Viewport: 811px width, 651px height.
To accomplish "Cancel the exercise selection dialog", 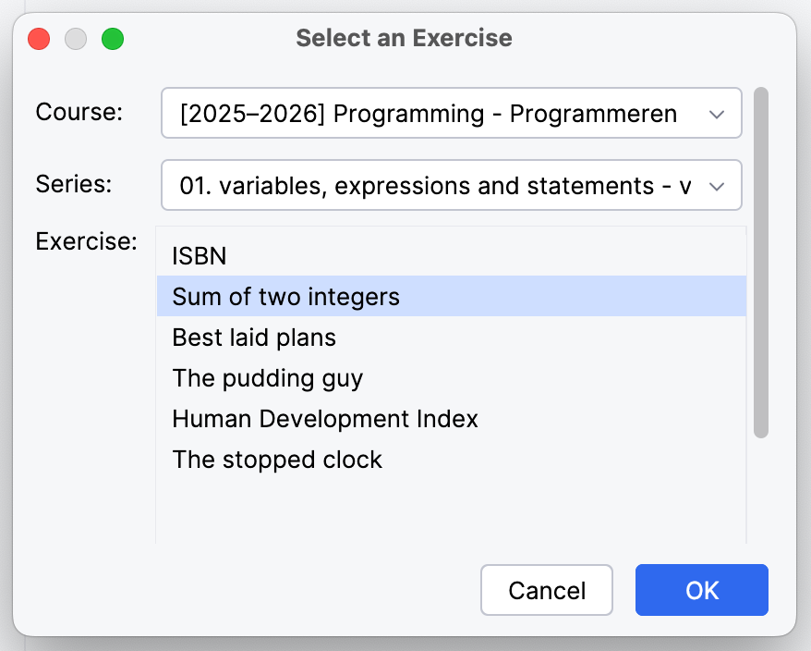I will [x=546, y=590].
